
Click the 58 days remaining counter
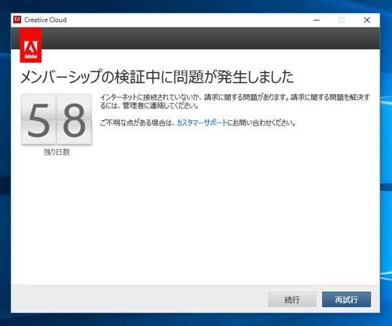tap(56, 120)
